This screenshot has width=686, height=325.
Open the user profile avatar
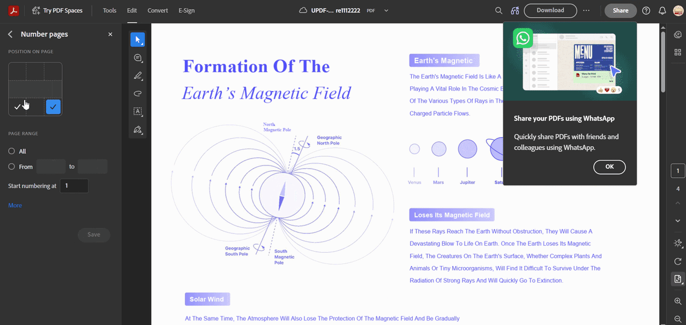[x=678, y=11]
